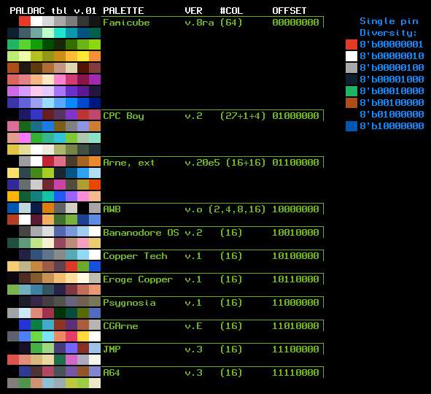
Task: Click the red swatch beside 8'b00000001
Action: (352, 45)
